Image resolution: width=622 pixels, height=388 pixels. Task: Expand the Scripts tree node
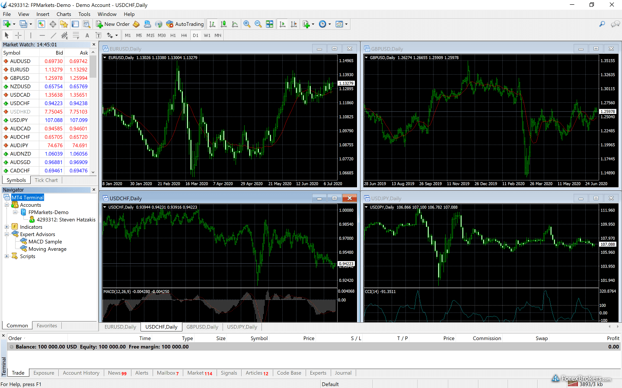6,256
